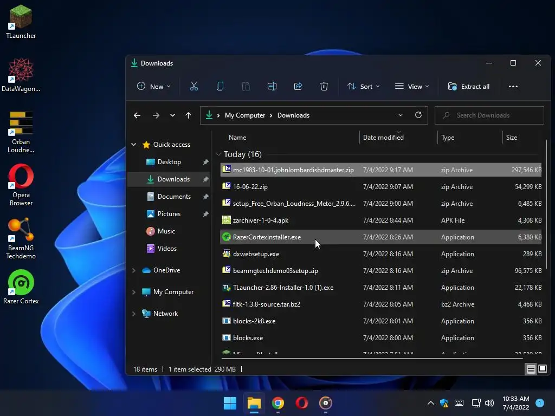Click the disc-shaped recorder taskbar icon
The height and width of the screenshot is (416, 555).
tap(326, 403)
